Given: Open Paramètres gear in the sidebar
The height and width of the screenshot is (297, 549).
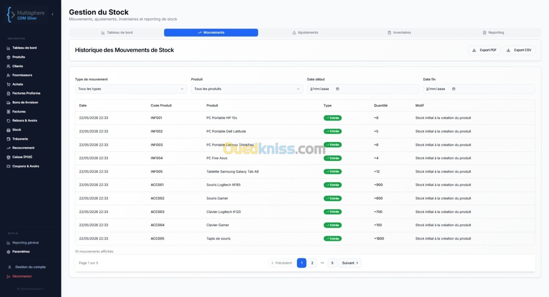Looking at the screenshot, I should (9, 252).
